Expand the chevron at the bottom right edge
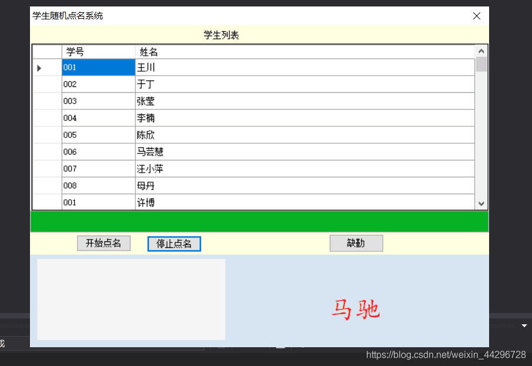This screenshot has width=532, height=366. (x=525, y=324)
